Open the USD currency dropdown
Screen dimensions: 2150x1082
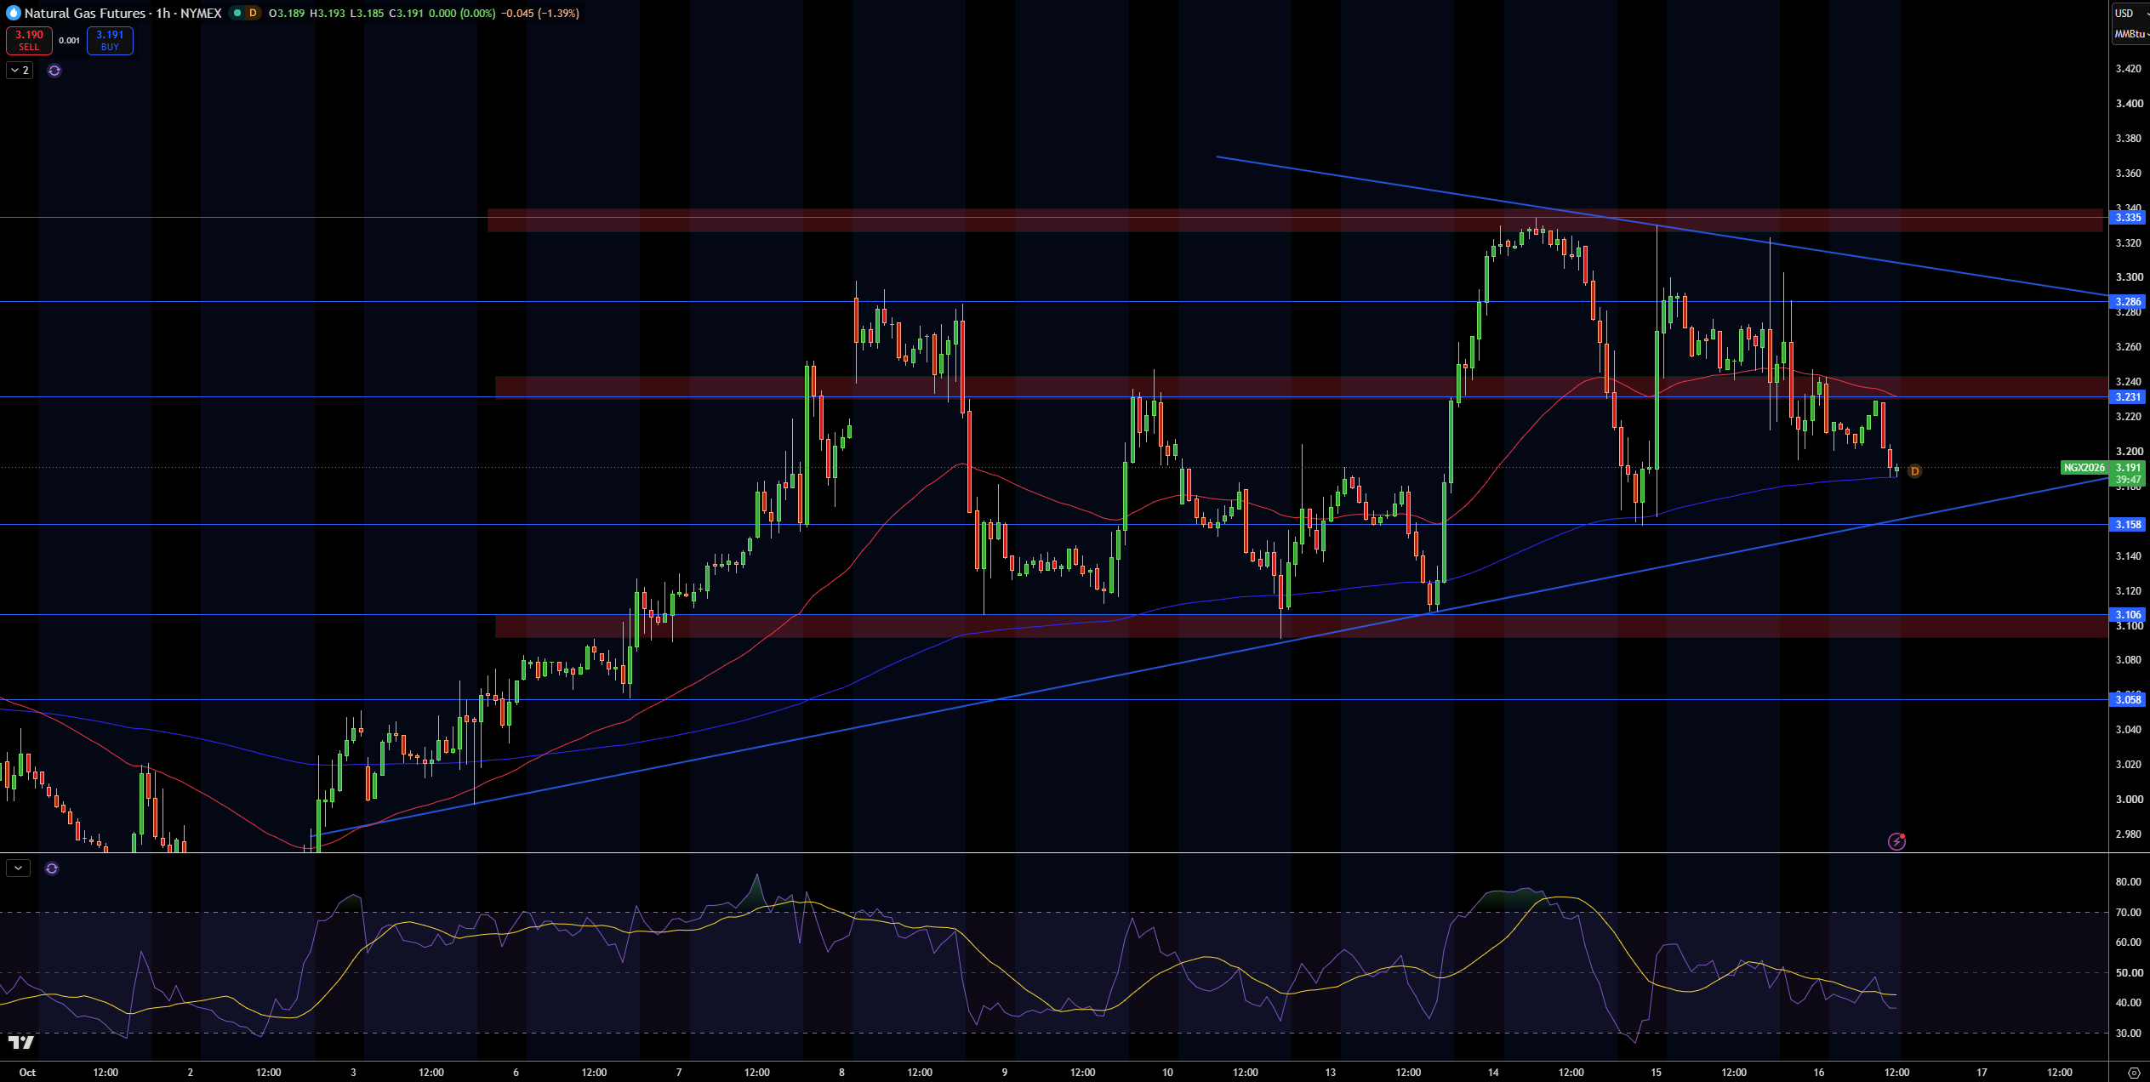[2130, 13]
